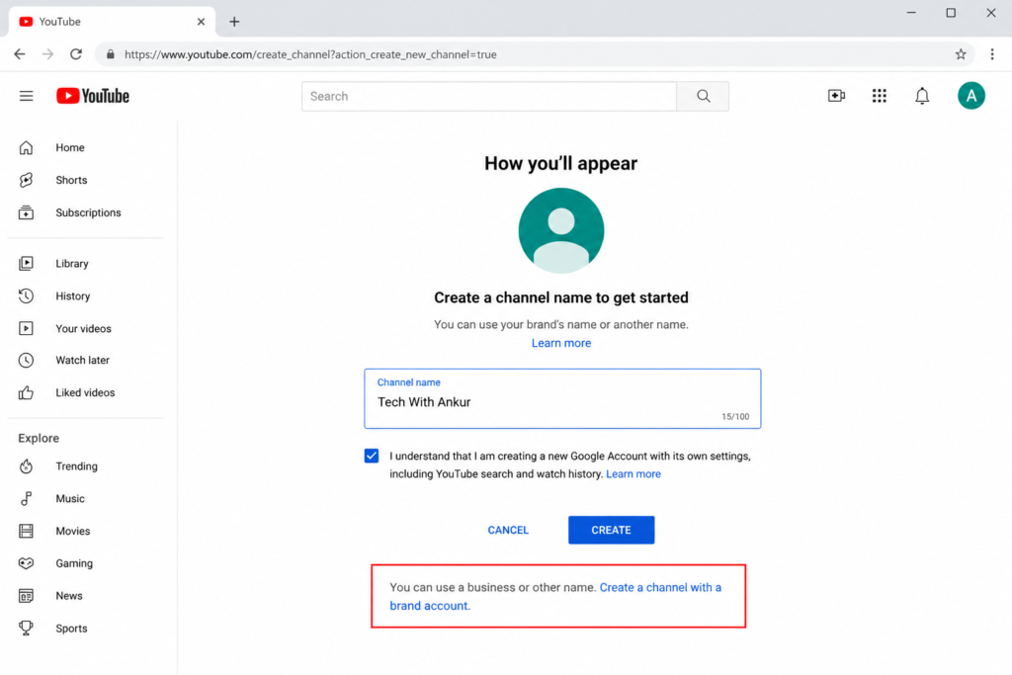Image resolution: width=1012 pixels, height=675 pixels.
Task: Open the hamburger guide menu
Action: 26,96
